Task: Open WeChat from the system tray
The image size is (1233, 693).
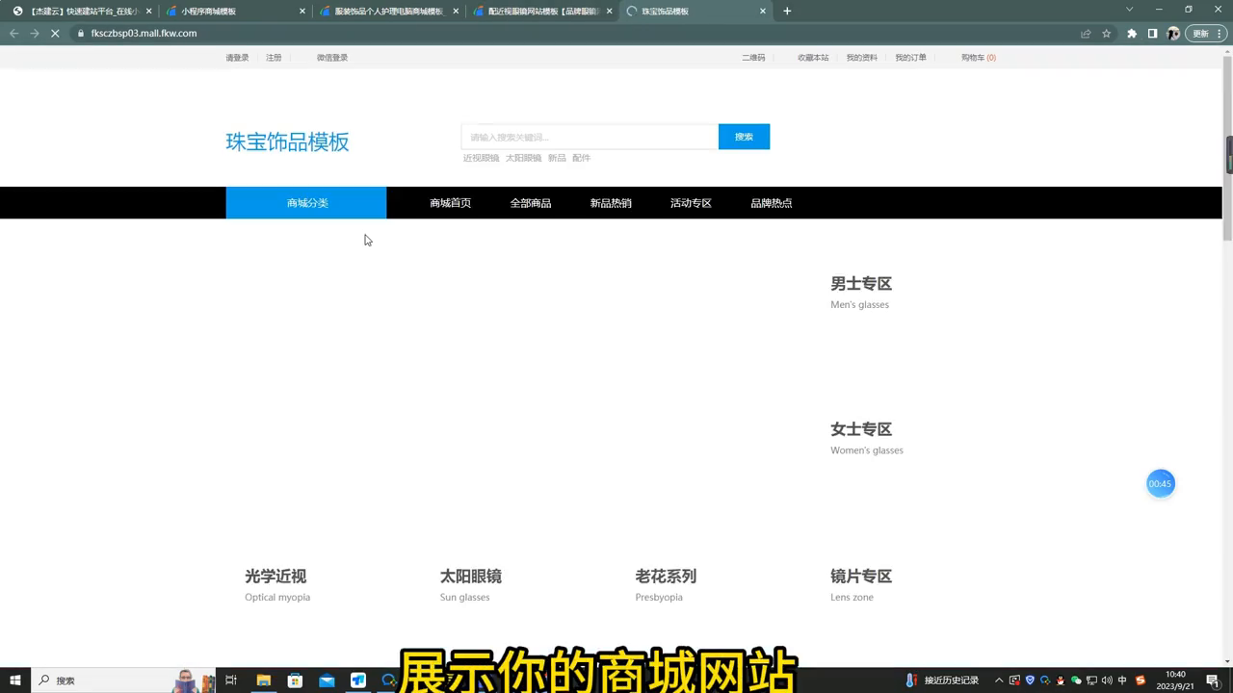Action: coord(1076,680)
